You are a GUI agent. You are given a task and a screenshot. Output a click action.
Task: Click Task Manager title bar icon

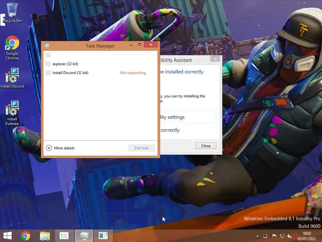click(x=47, y=46)
